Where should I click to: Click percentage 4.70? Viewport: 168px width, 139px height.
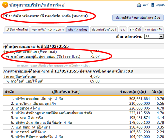[160, 113]
